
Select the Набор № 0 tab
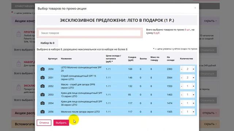coord(48,43)
